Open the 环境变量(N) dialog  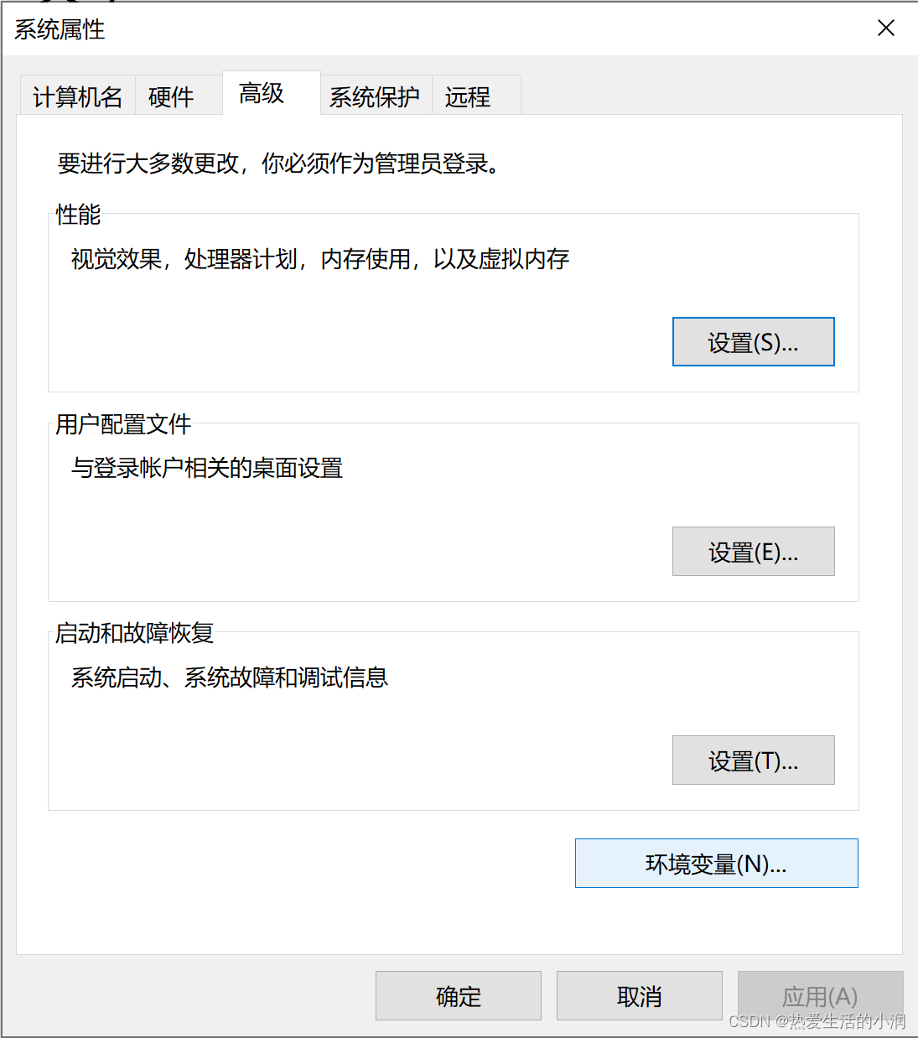[x=715, y=863]
